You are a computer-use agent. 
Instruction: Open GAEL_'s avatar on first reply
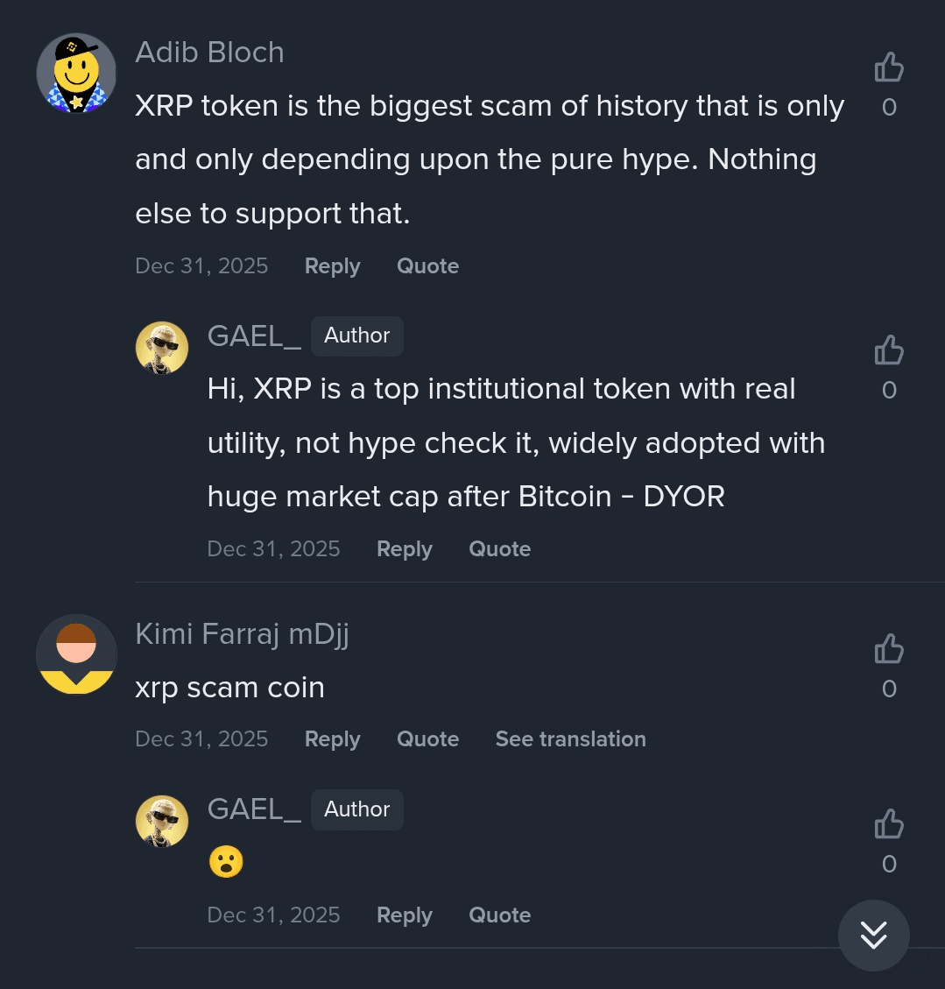pos(162,348)
